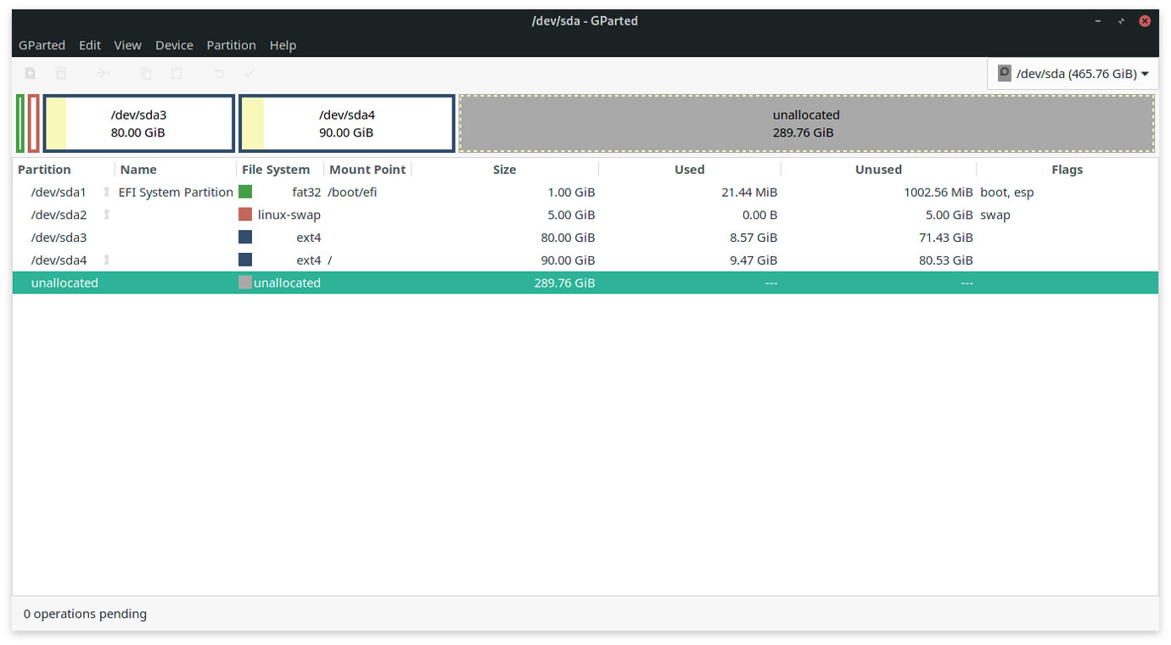Click the Unused column header
Viewport: 1171px width, 645px height.
[x=878, y=170]
